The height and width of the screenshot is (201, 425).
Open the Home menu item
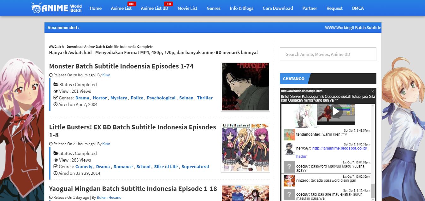(x=95, y=8)
